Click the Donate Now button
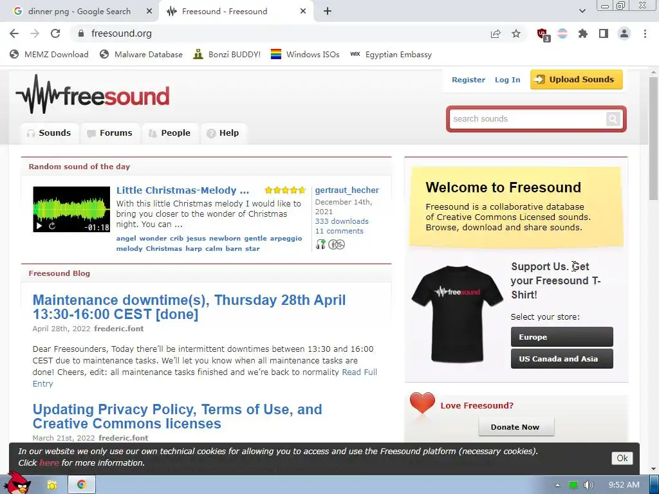The height and width of the screenshot is (494, 659). coord(516,427)
